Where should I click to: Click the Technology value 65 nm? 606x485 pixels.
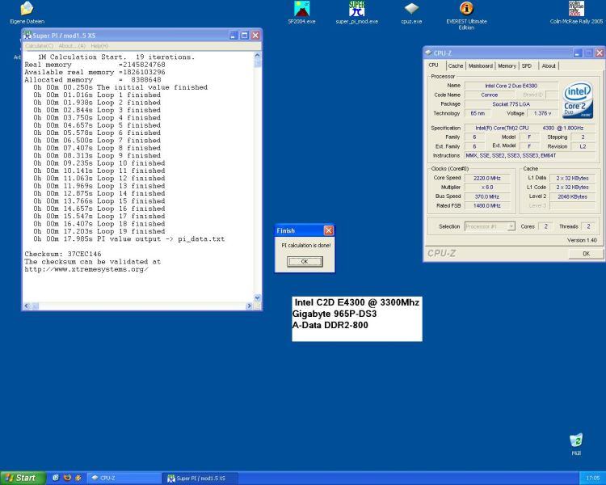click(478, 113)
